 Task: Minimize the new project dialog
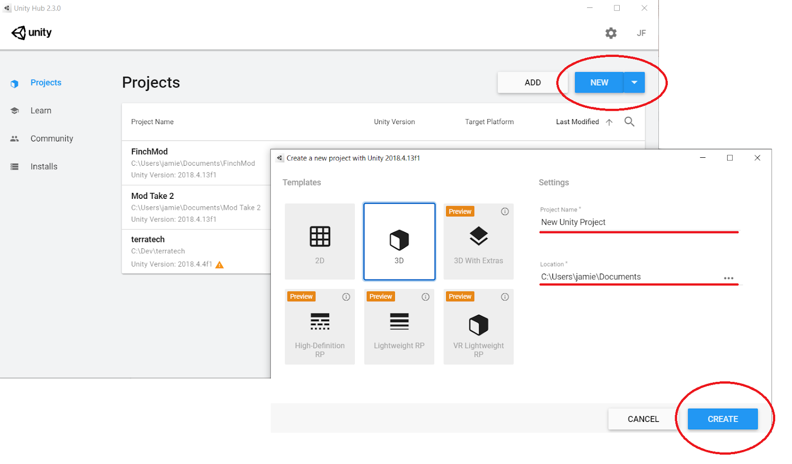702,158
